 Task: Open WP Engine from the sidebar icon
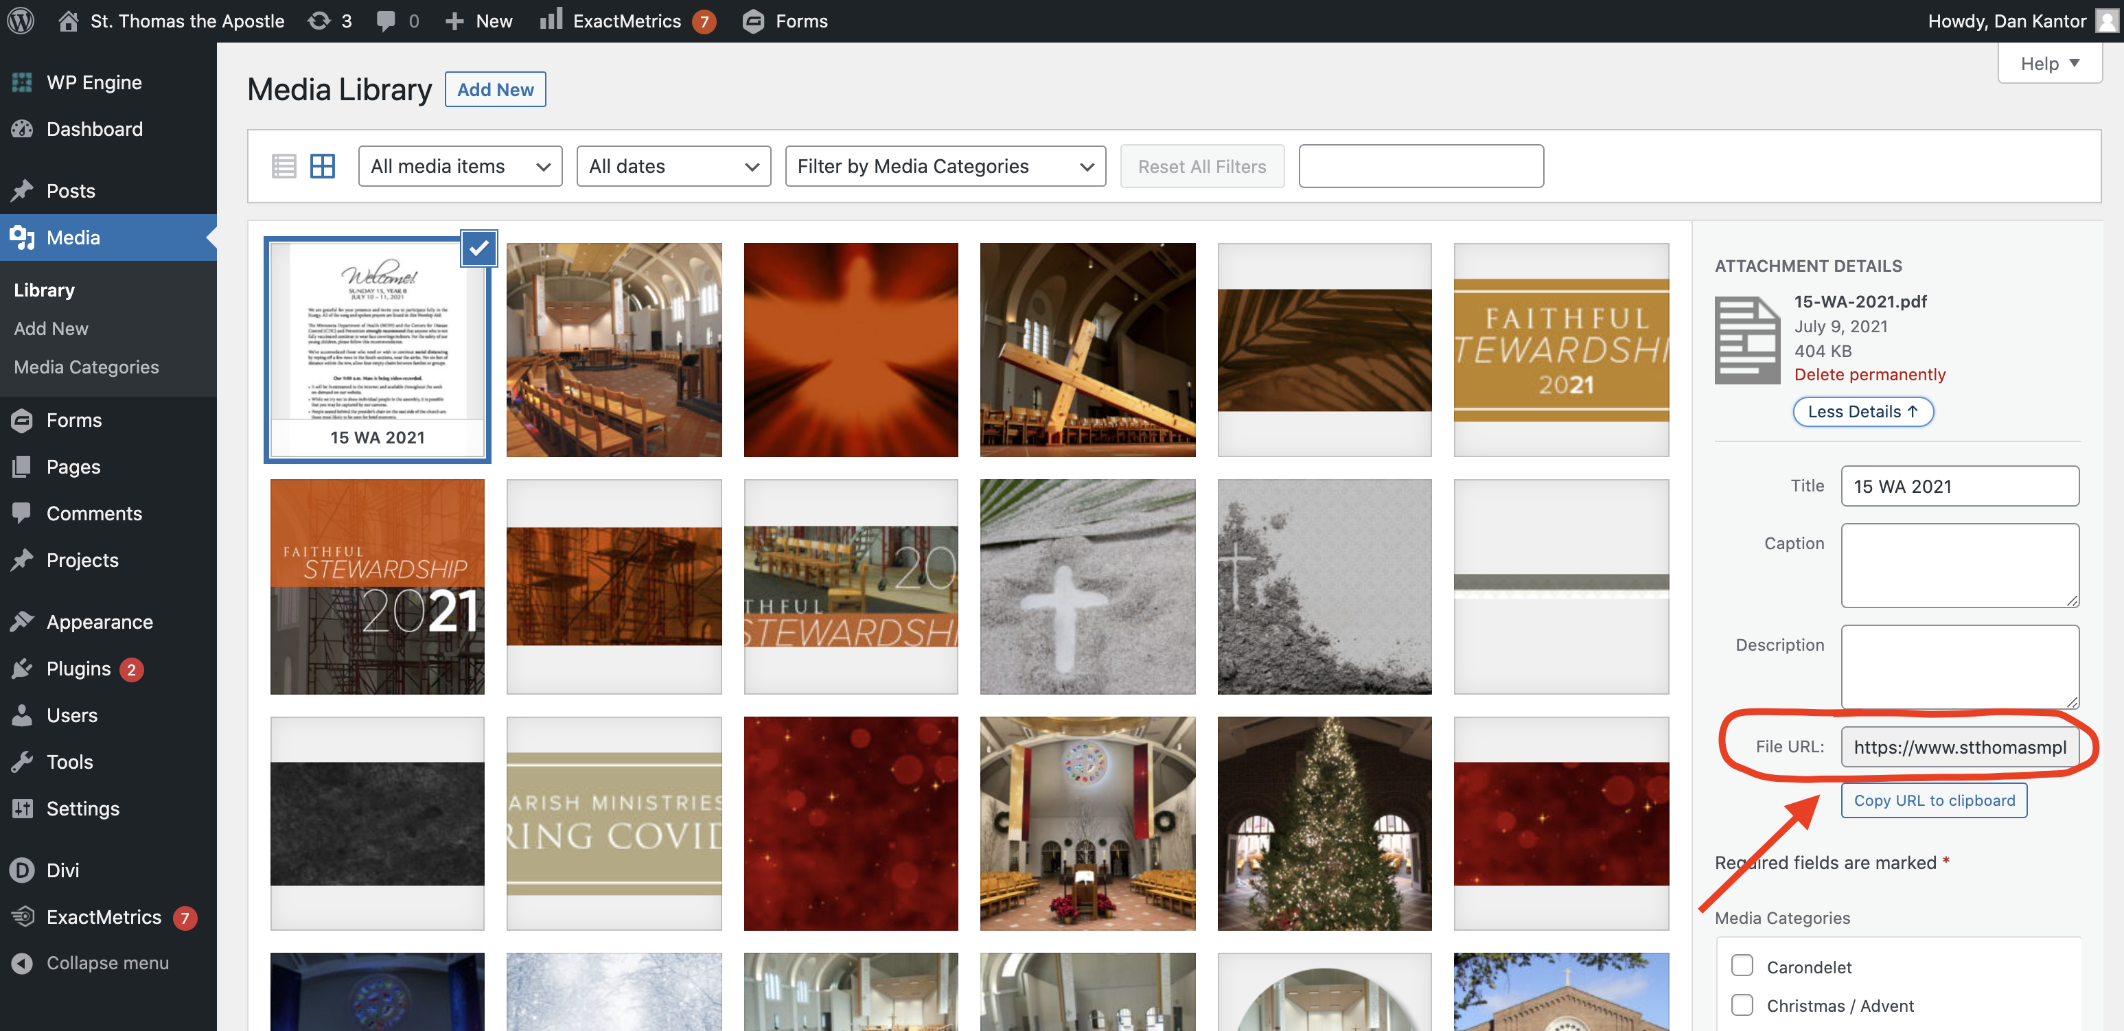(22, 82)
